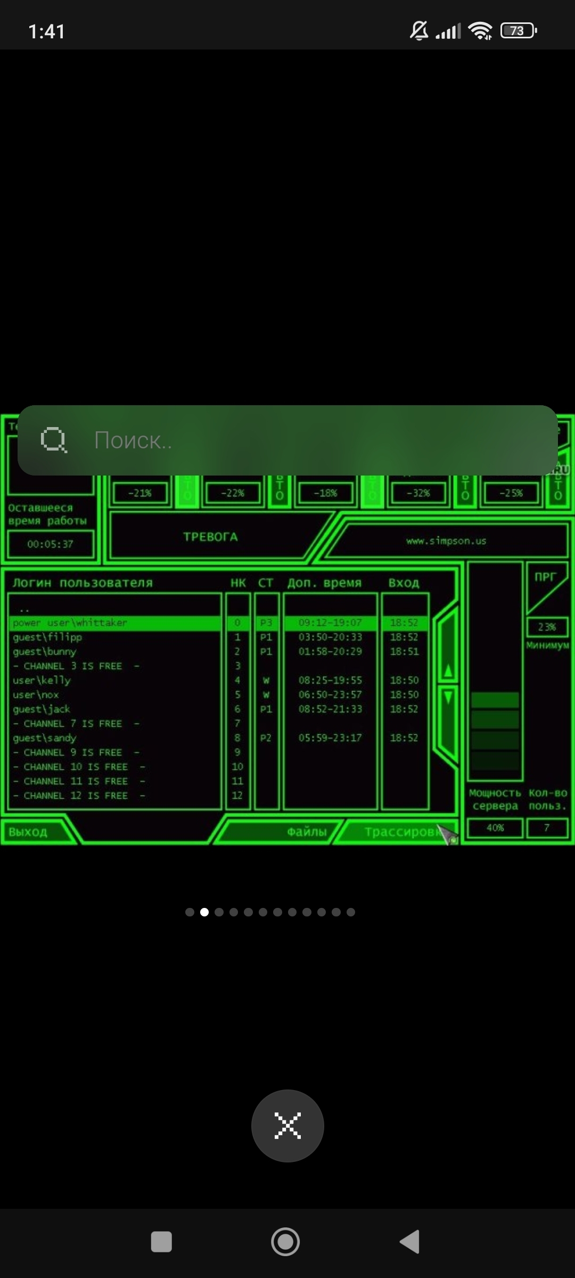Toggle the АВТО switch right of -18%

click(373, 491)
